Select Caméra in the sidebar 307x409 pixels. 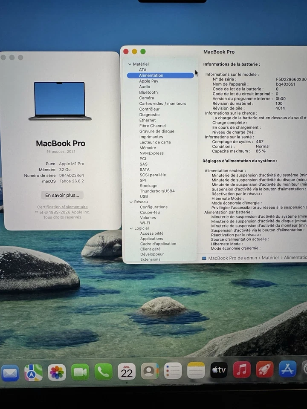tap(147, 98)
